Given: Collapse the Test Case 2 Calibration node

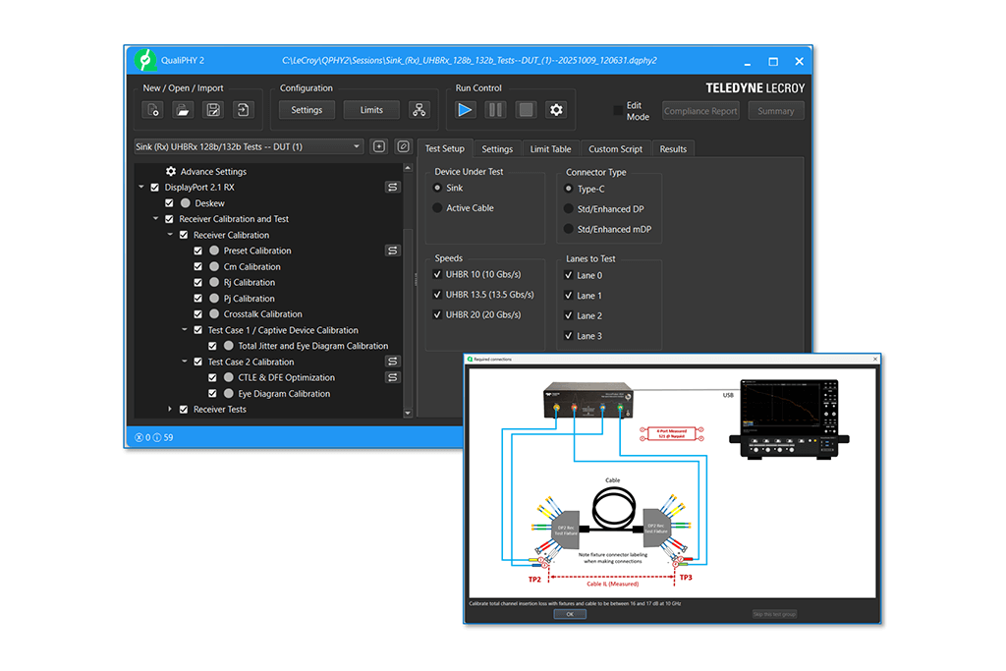Looking at the screenshot, I should (184, 362).
